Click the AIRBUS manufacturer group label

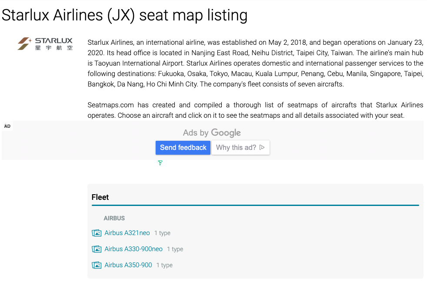click(x=114, y=218)
